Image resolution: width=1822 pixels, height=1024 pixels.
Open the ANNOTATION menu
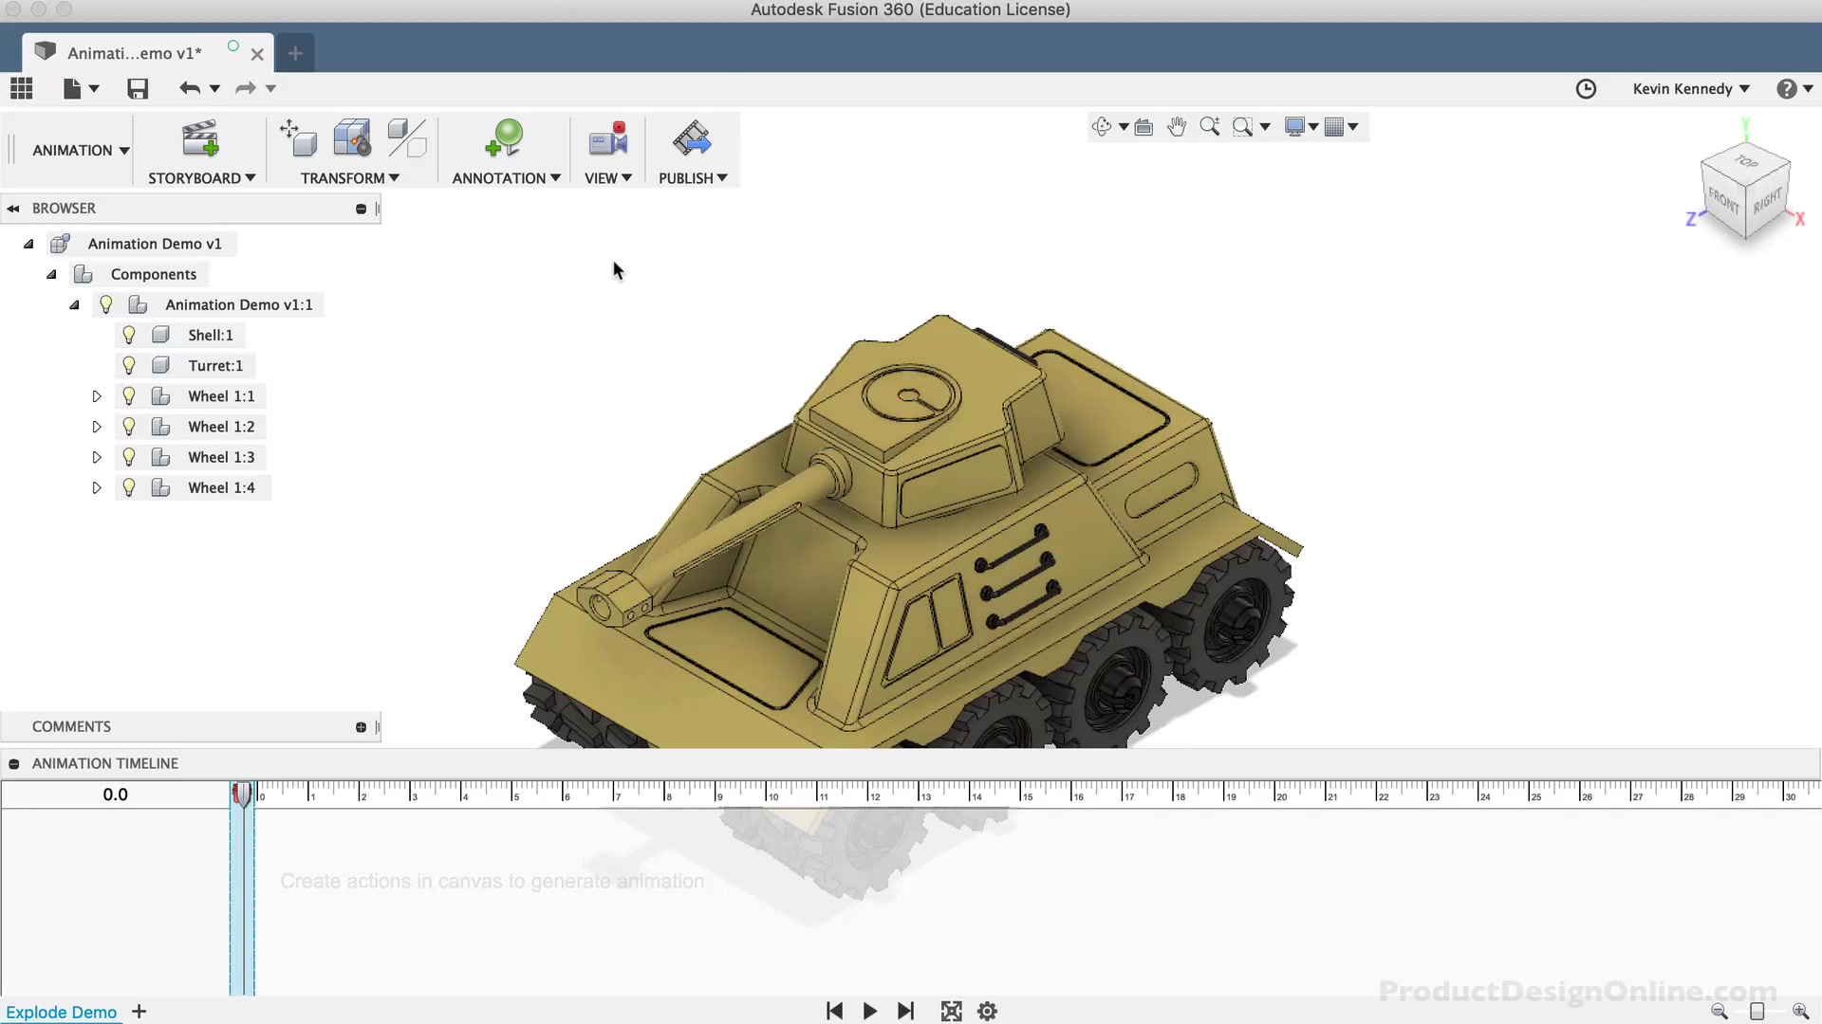506,177
